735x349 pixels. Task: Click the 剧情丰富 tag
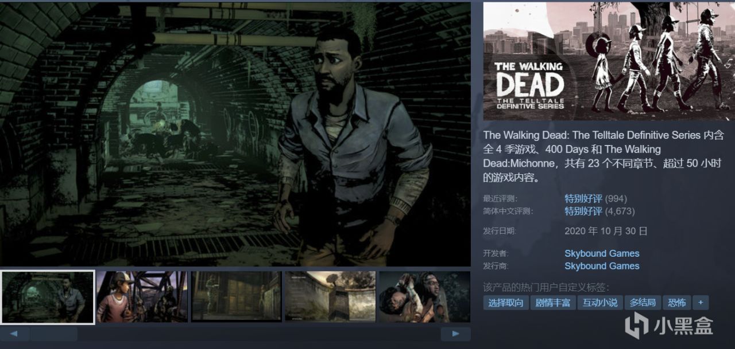[x=553, y=303]
